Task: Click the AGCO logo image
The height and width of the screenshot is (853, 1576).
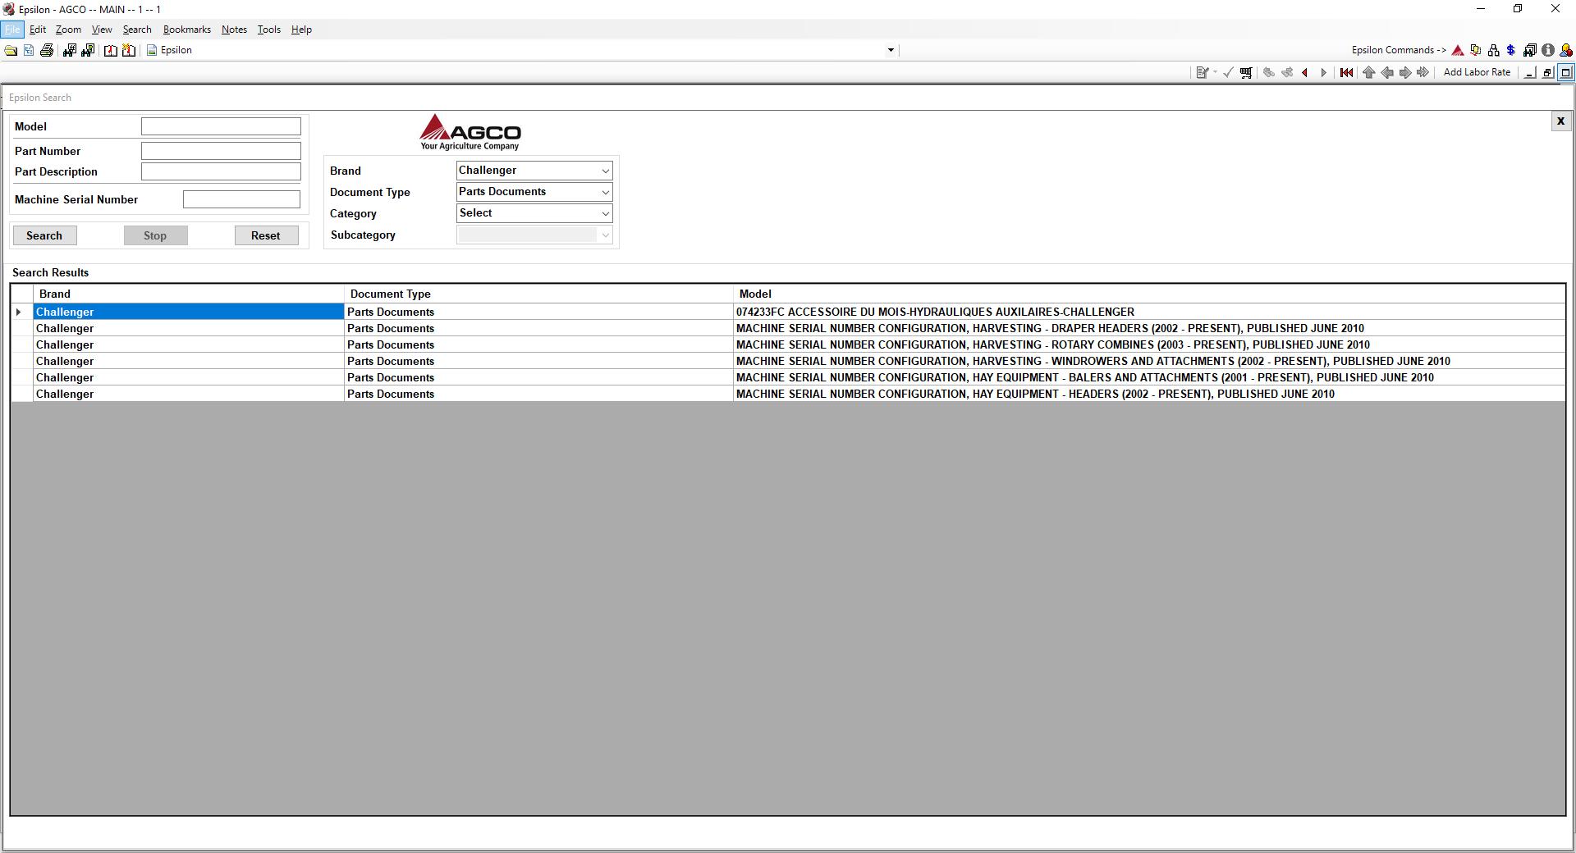Action: [470, 132]
